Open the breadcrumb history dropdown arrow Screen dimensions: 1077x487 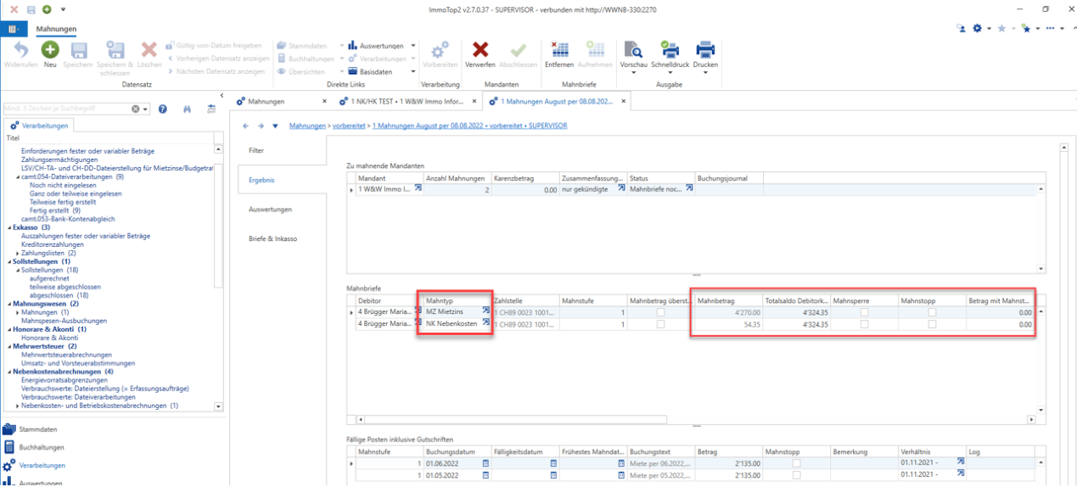pyautogui.click(x=275, y=126)
